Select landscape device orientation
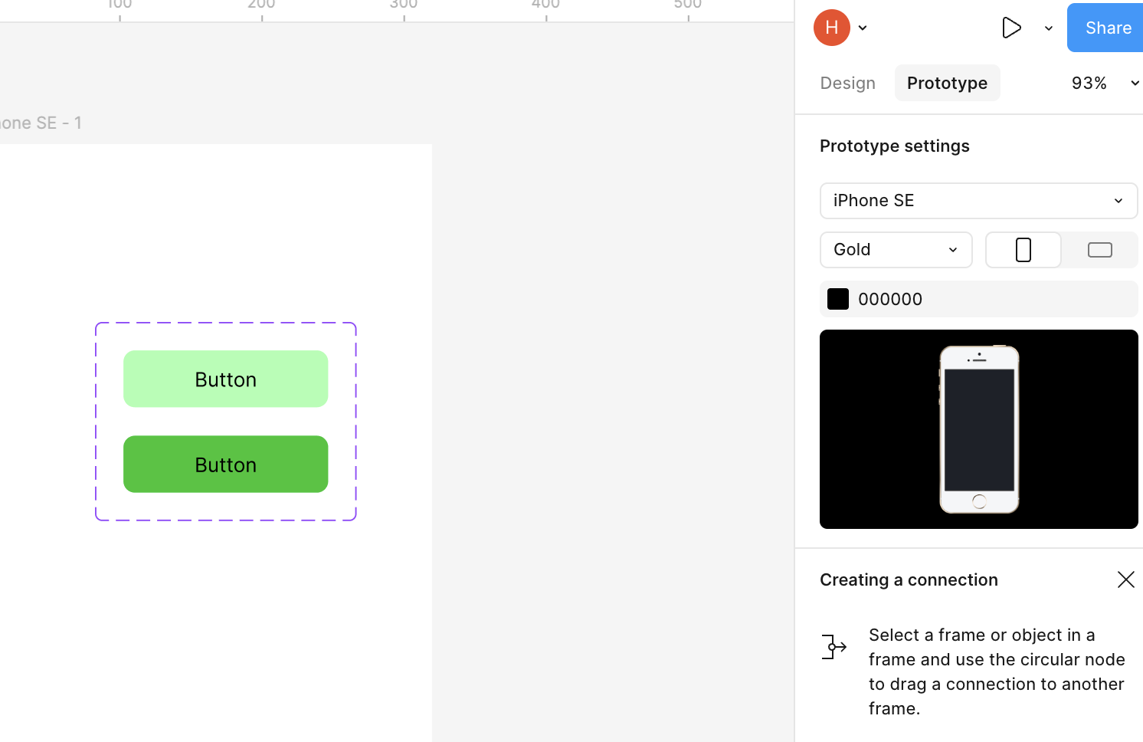Image resolution: width=1143 pixels, height=742 pixels. click(1099, 250)
